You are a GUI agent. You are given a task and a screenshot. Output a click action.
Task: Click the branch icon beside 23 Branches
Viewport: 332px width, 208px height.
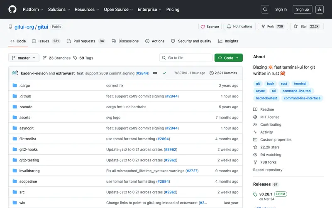click(x=45, y=58)
